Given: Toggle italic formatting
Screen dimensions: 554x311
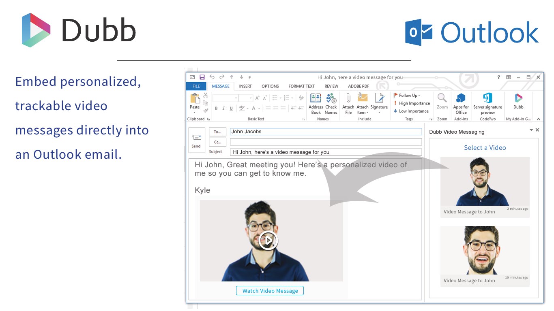Looking at the screenshot, I should 223,108.
